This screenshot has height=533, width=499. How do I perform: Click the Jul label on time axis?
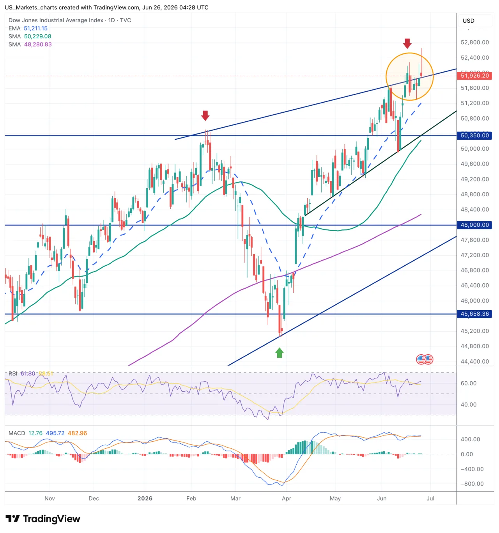pyautogui.click(x=430, y=499)
